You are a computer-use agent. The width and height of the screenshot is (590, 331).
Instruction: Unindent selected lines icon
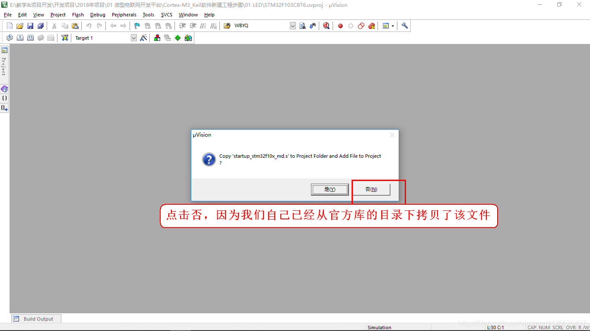193,26
